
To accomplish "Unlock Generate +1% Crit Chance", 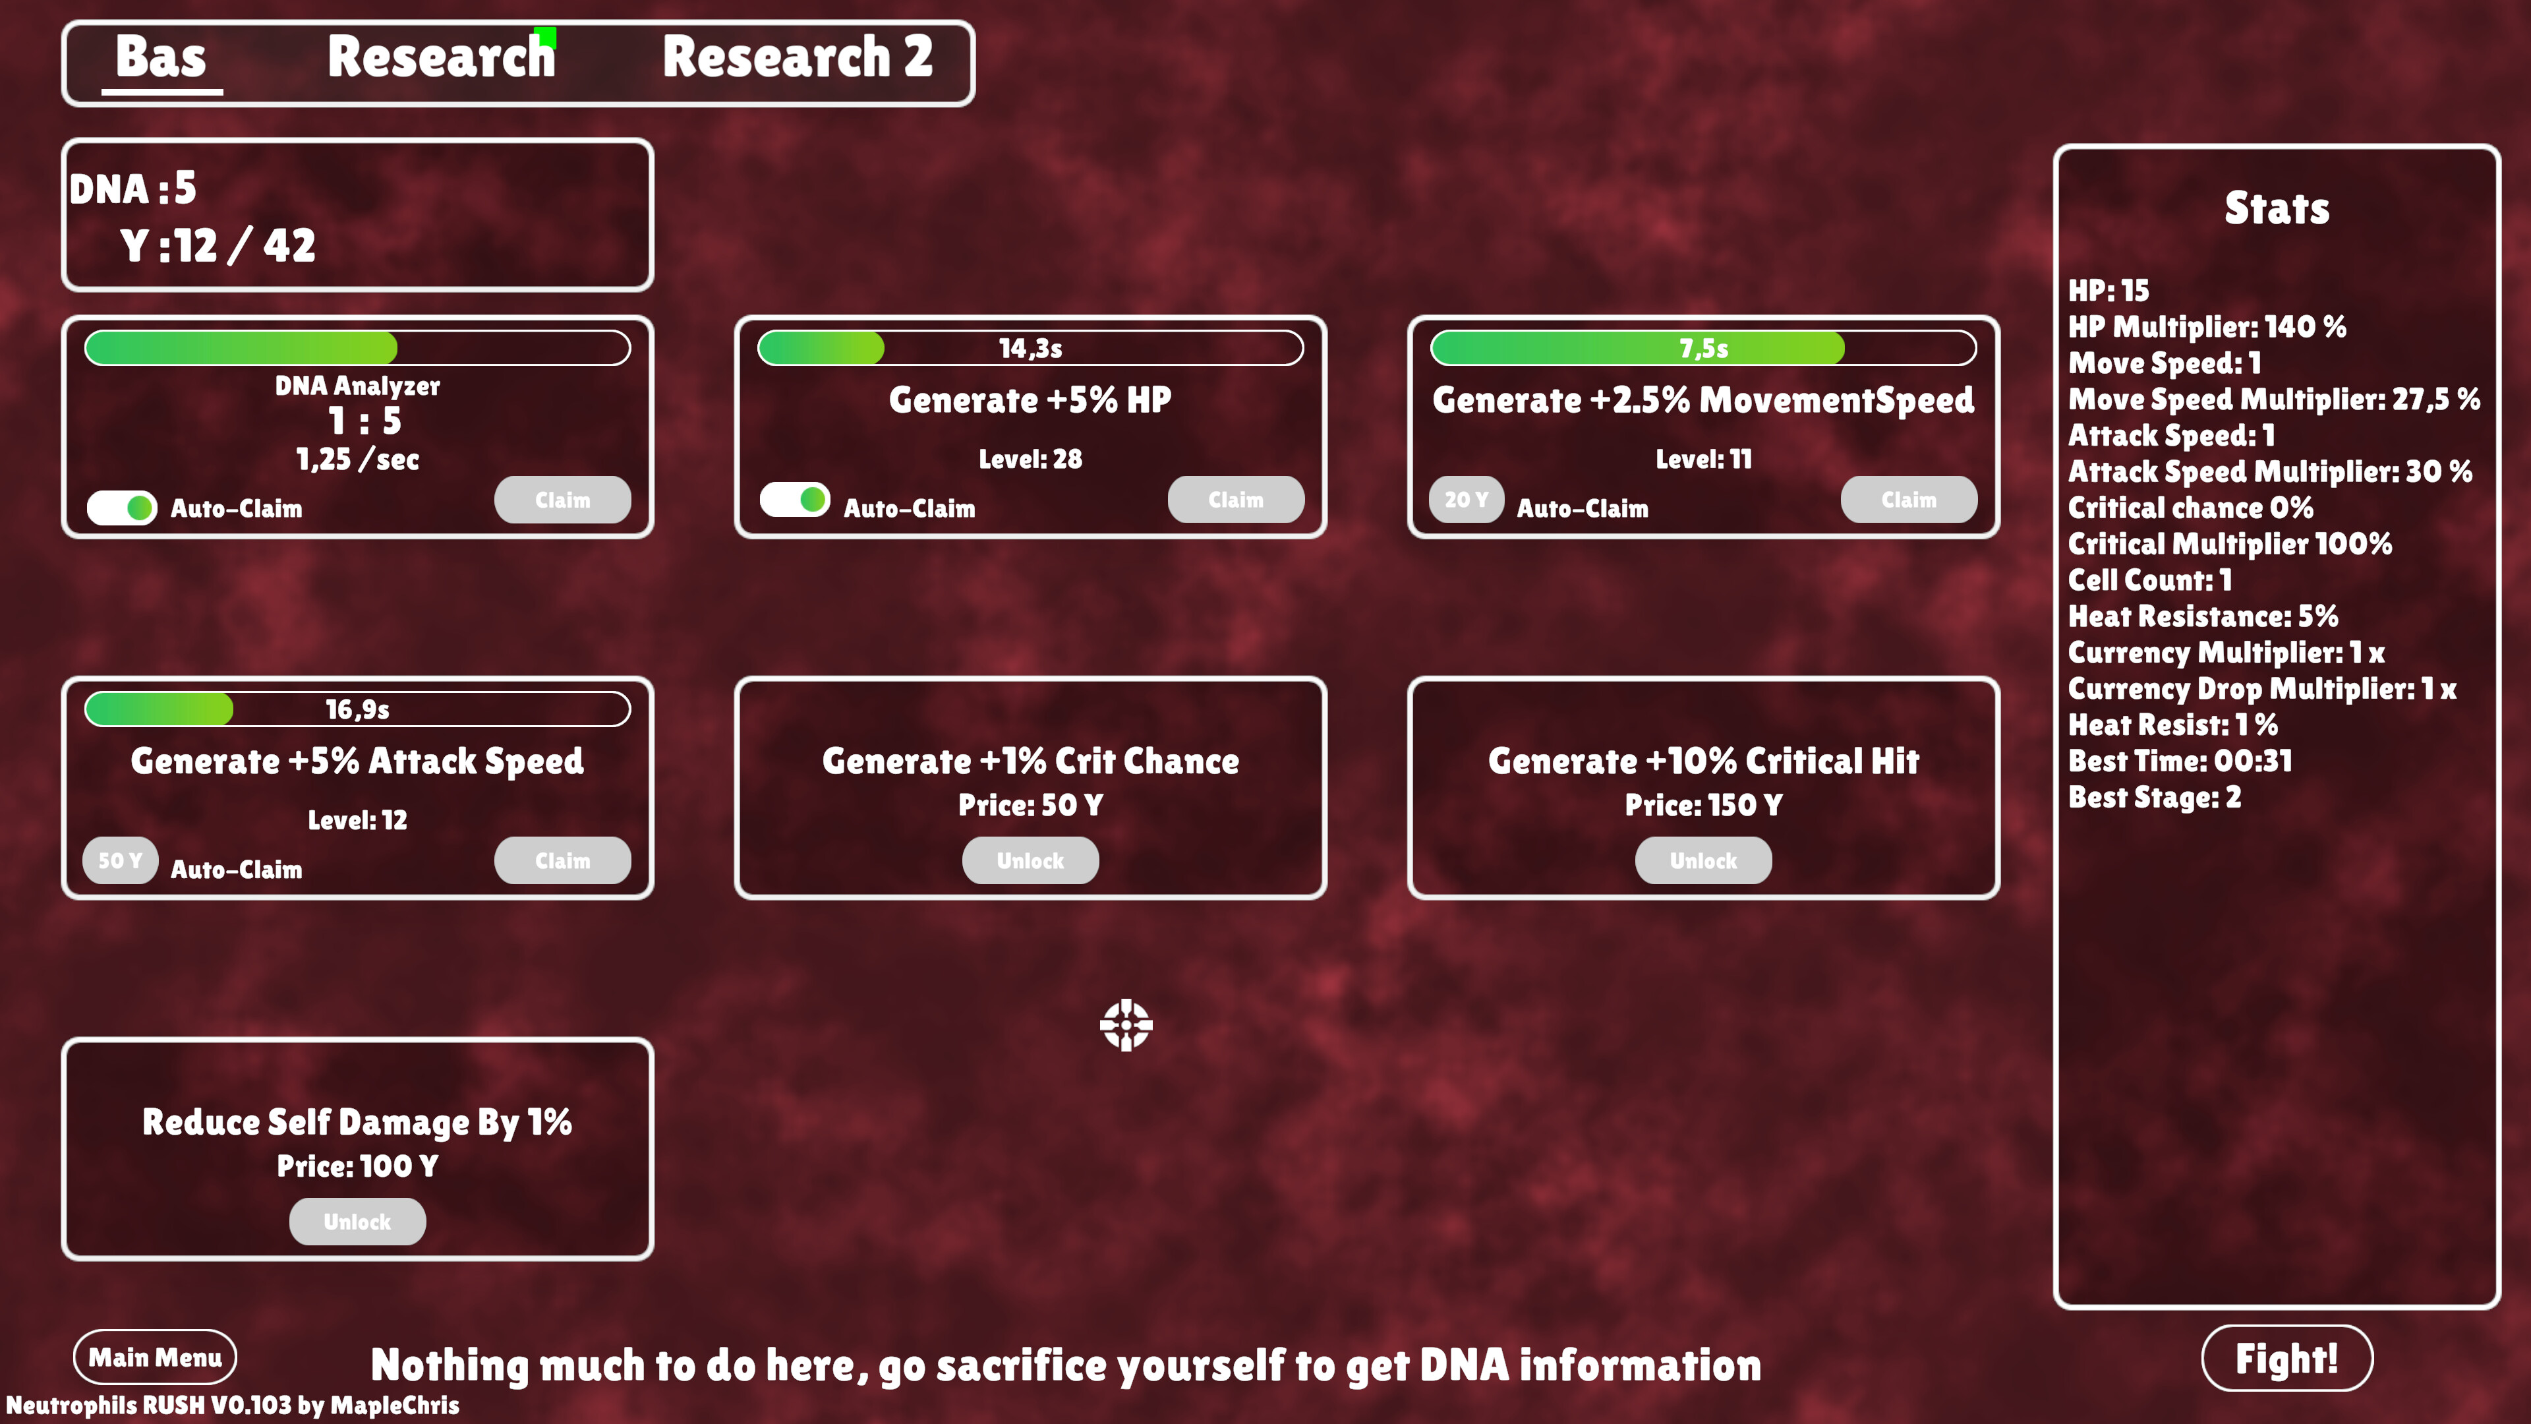I will (x=1031, y=860).
